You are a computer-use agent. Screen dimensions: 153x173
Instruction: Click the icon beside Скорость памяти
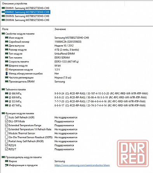[7, 62]
